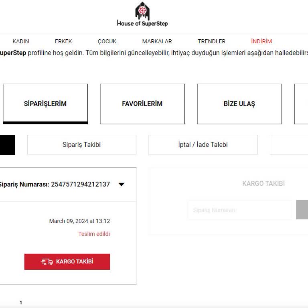Go to page 1 in pagination
Image resolution: width=308 pixels, height=308 pixels.
pyautogui.click(x=21, y=303)
